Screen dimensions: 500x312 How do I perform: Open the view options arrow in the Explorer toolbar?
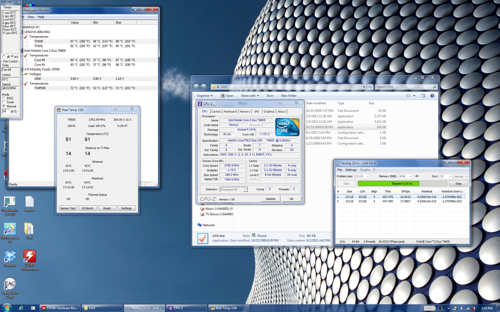pyautogui.click(x=414, y=95)
